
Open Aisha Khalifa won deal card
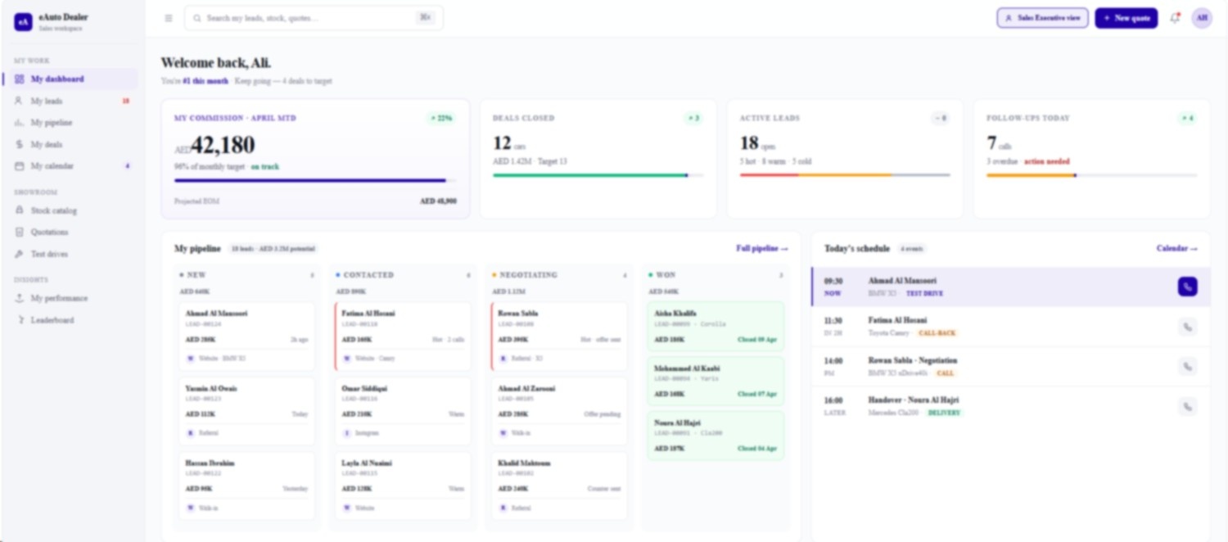click(x=716, y=326)
